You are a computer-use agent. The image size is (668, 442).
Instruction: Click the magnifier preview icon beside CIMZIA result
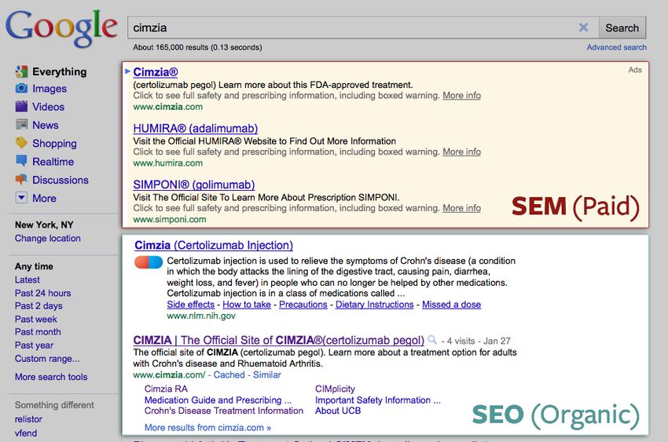[431, 341]
